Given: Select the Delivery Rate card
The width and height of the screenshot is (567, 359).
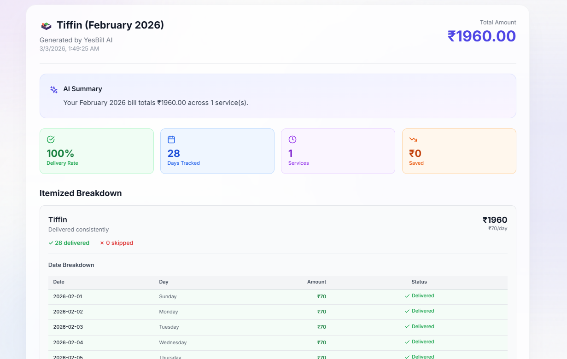Looking at the screenshot, I should click(x=97, y=151).
